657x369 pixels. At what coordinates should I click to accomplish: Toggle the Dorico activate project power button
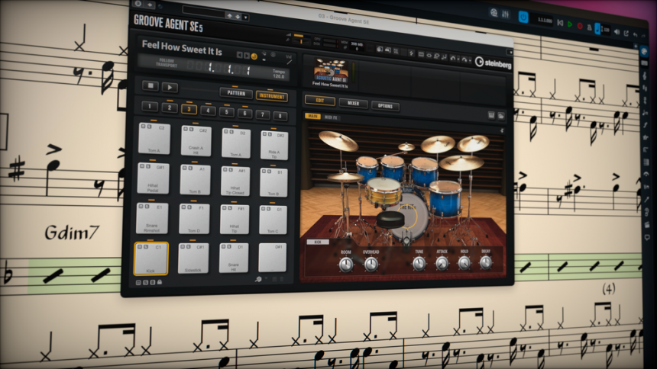523,17
